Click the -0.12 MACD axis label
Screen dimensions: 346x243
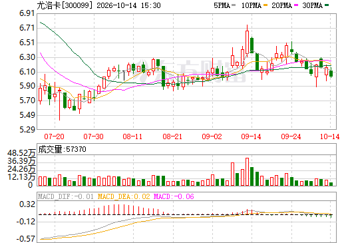pyautogui.click(x=25, y=222)
